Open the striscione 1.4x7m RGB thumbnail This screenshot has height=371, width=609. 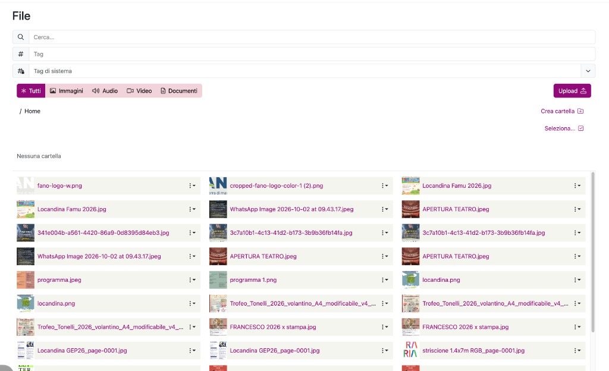tap(410, 350)
